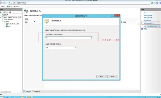Click 导入... in the actions pane
Screen dimensions: 161x98
tap(146, 12)
